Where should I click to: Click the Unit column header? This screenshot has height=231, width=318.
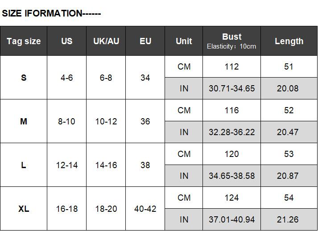point(184,41)
